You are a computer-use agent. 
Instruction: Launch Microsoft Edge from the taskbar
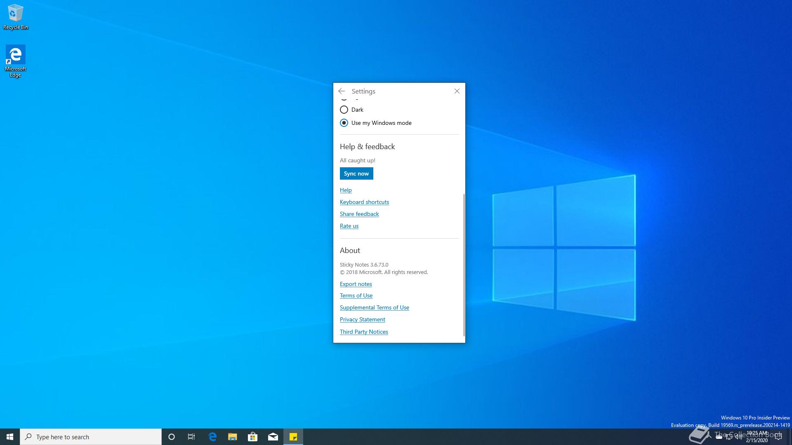[x=212, y=437]
